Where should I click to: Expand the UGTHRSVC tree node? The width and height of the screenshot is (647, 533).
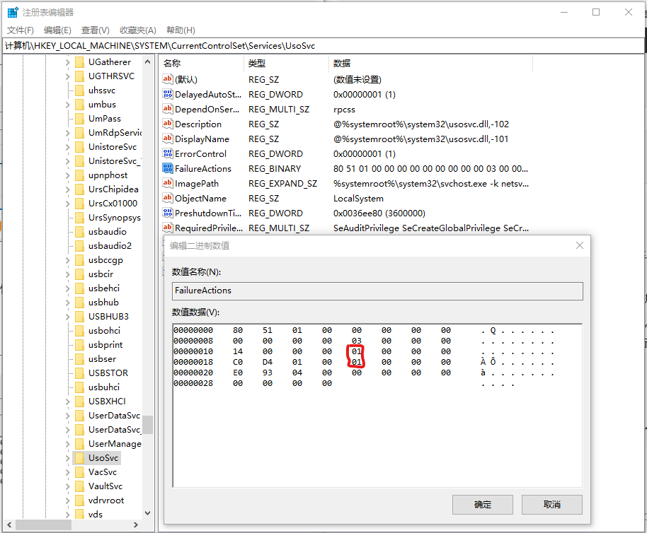click(x=68, y=76)
